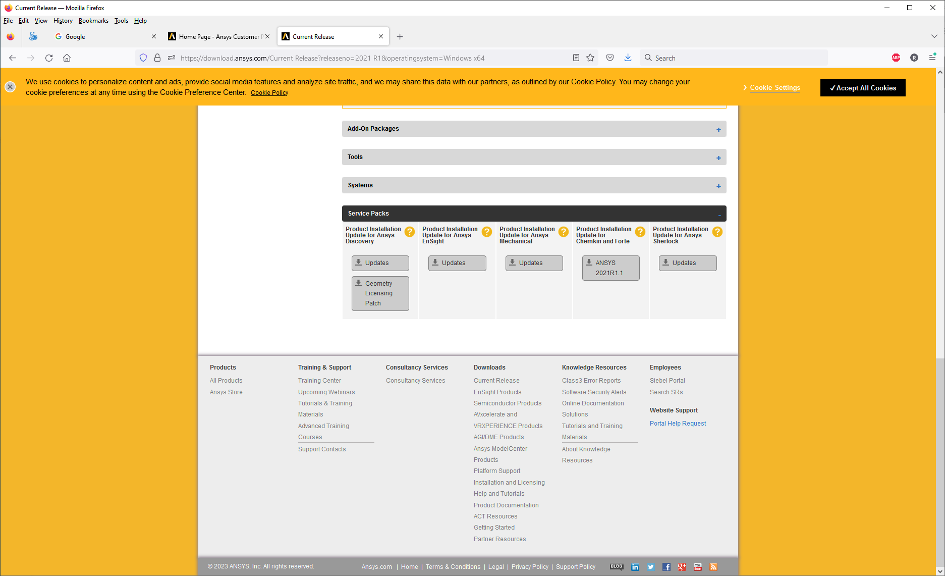Open Siebel Portal footer link
The height and width of the screenshot is (576, 945).
[x=668, y=381]
